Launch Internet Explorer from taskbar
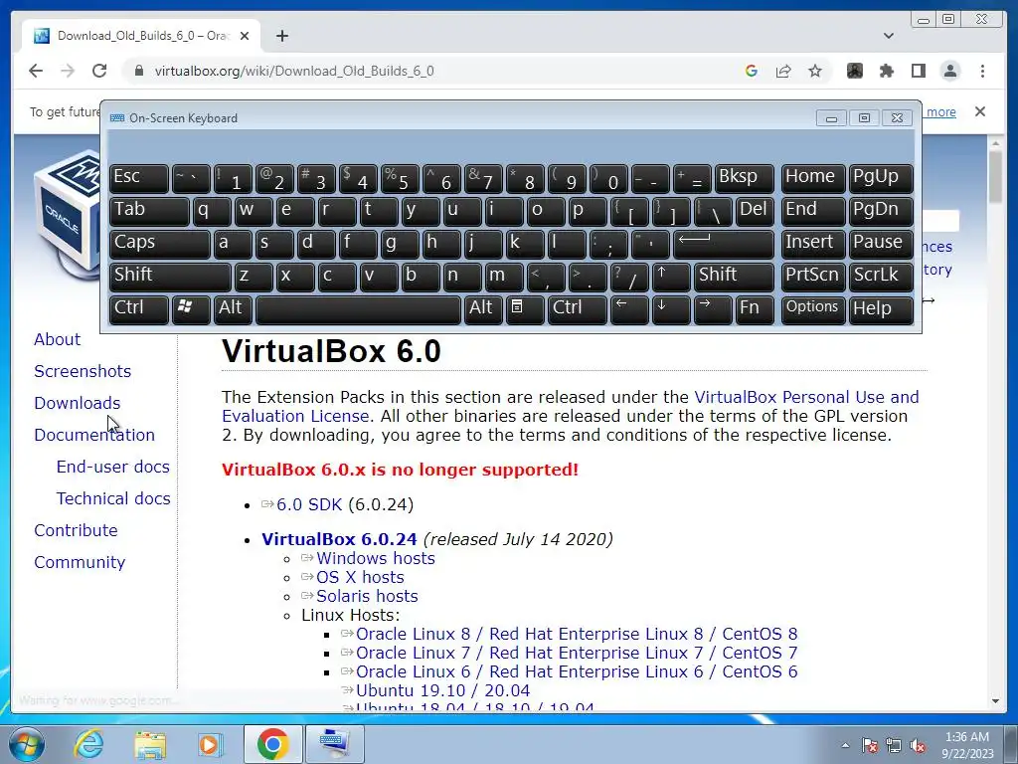The height and width of the screenshot is (764, 1018). click(87, 744)
